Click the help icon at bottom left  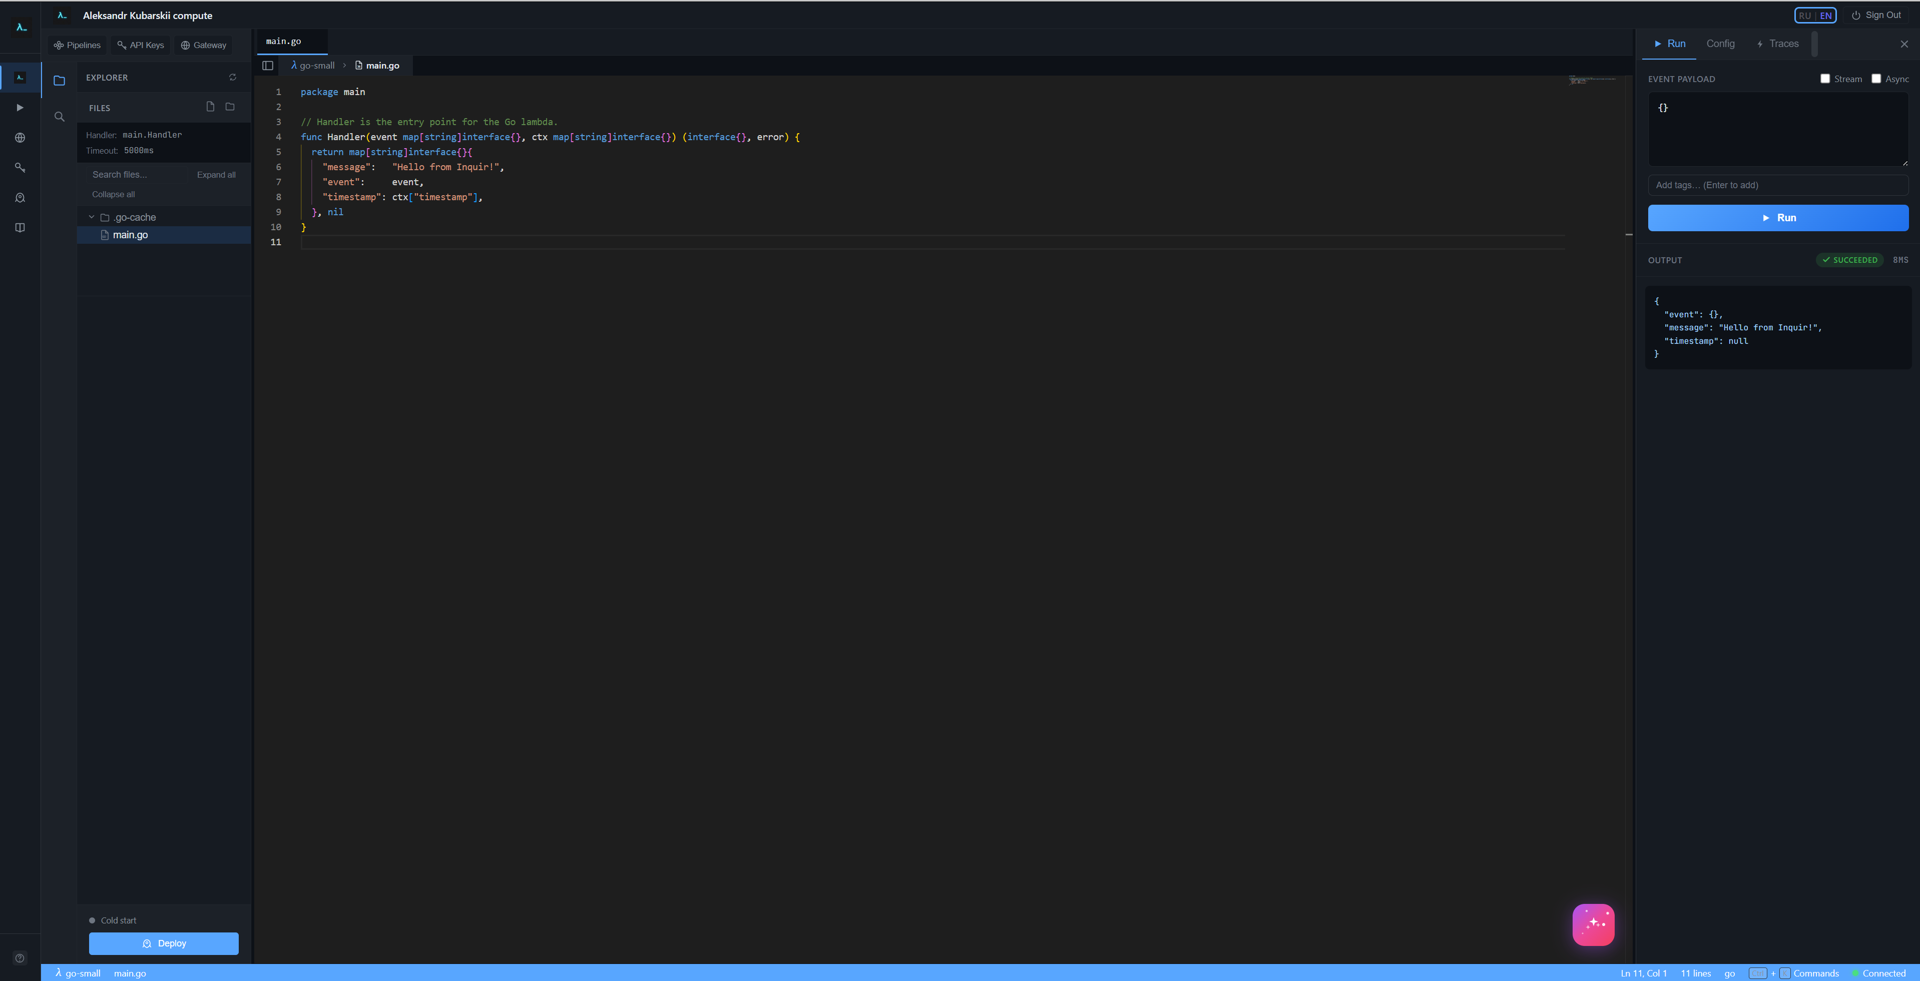coord(20,958)
